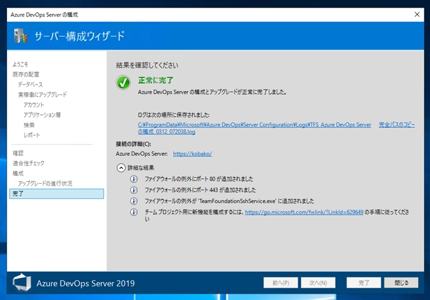Select アカウント step in sidebar
Screen dimensions: 430x300
34,105
